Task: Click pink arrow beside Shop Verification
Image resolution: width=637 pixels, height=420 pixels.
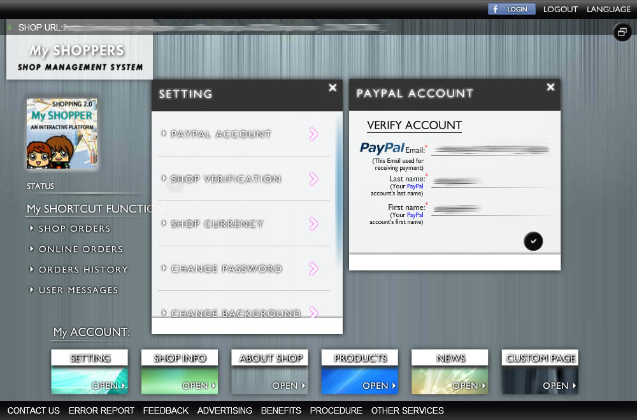Action: [x=313, y=179]
